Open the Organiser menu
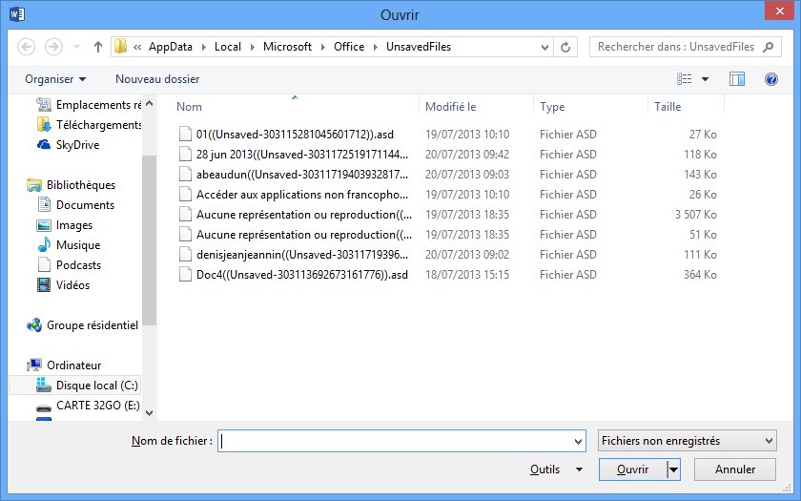This screenshot has height=501, width=801. [x=55, y=79]
